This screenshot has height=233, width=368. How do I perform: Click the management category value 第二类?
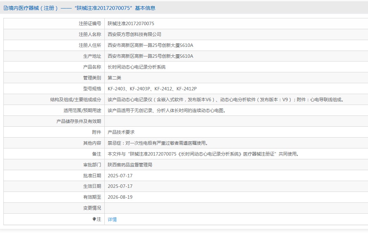114,78
